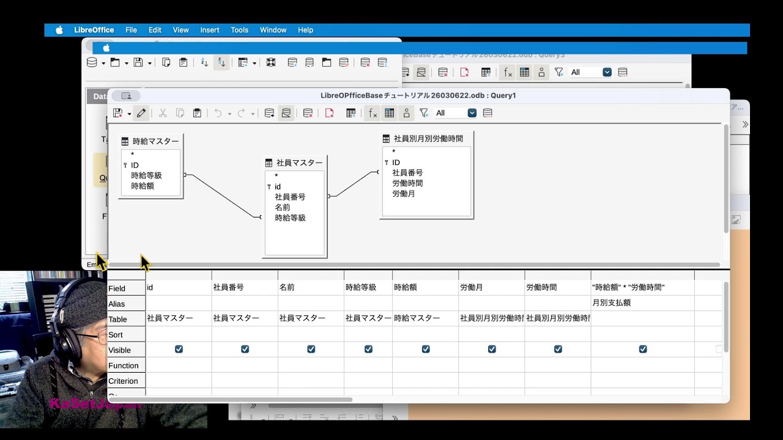Click Query Properties icon in Query3 toolbar
The width and height of the screenshot is (783, 440).
coord(623,72)
